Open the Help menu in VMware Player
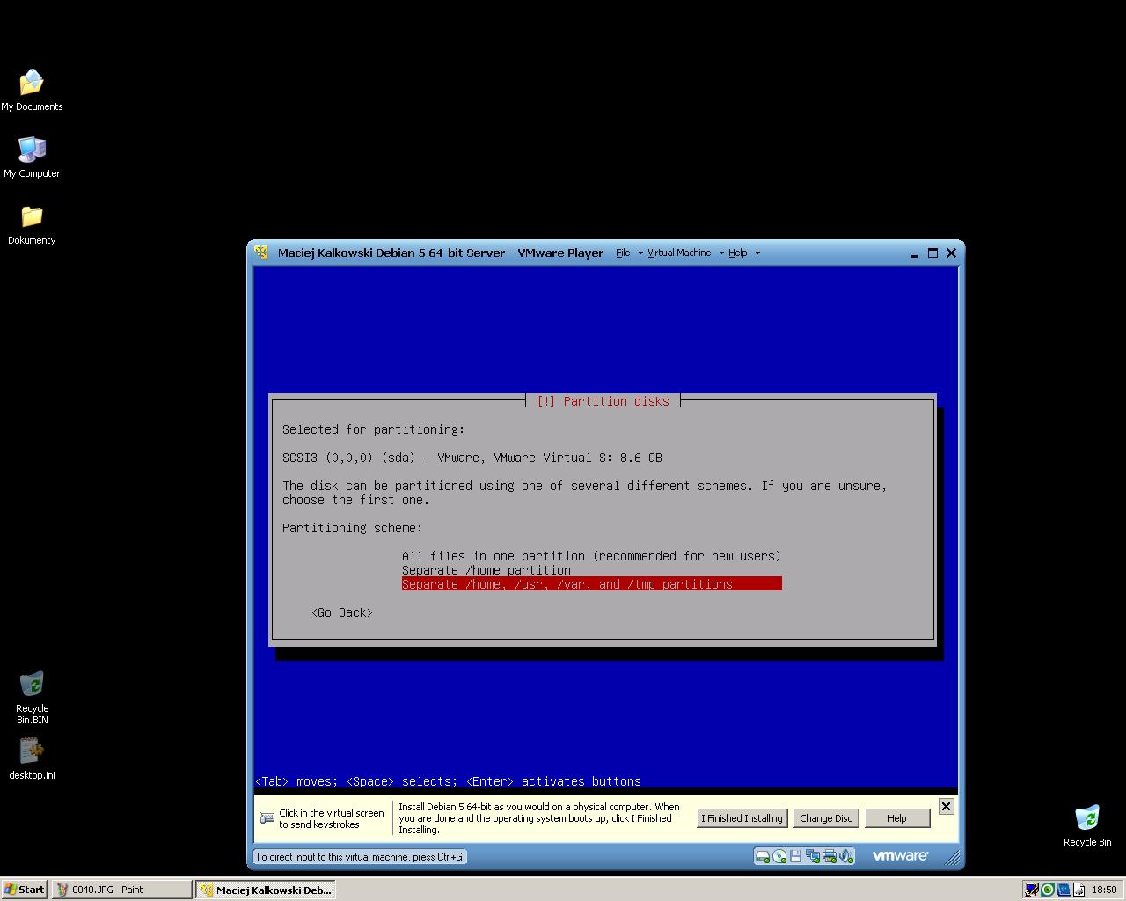 click(743, 253)
